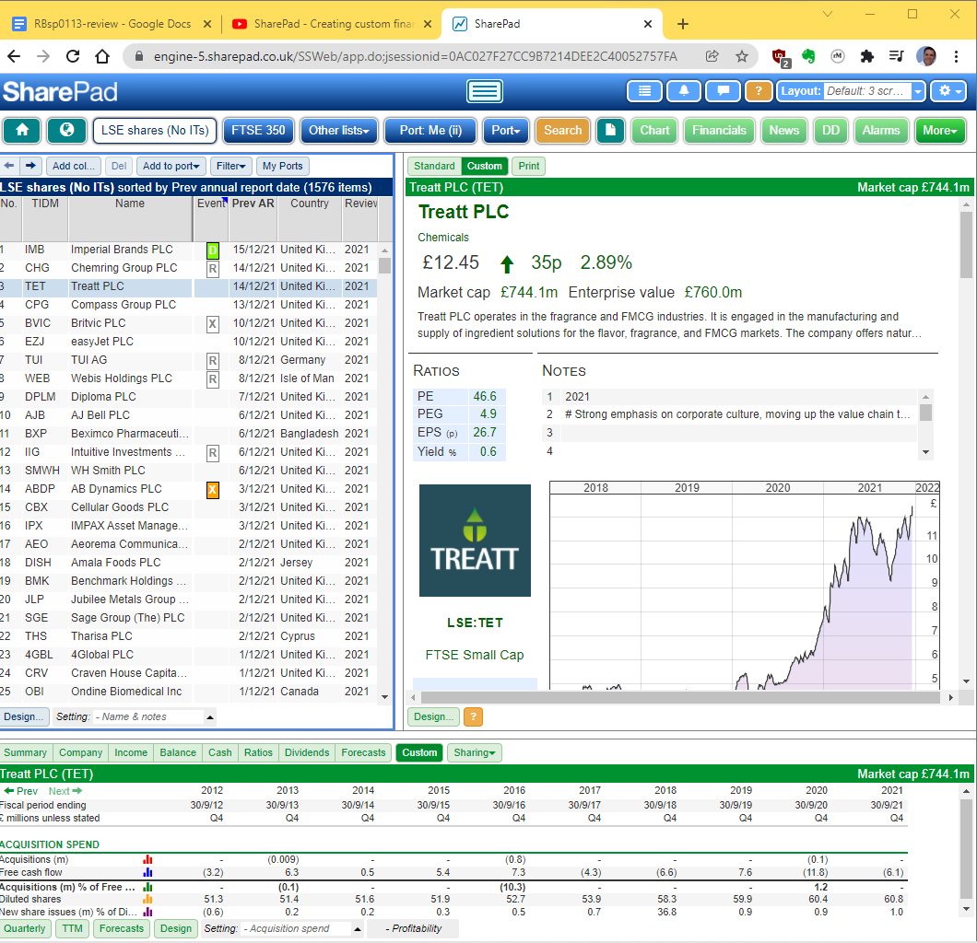Open a new browser tab
The width and height of the screenshot is (977, 943).
[683, 24]
